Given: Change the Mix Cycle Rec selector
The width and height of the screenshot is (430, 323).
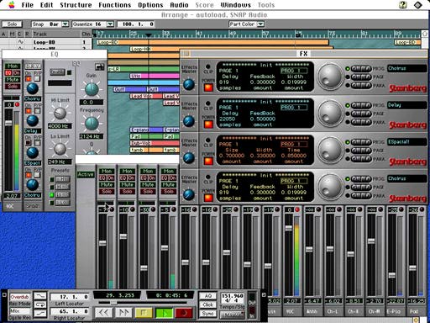Looking at the screenshot, I should point(20,311).
